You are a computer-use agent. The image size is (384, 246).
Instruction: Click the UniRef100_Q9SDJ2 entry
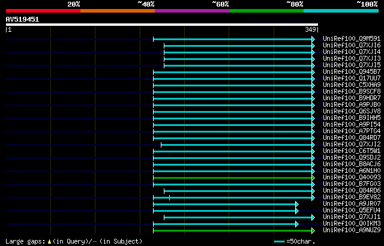tap(352, 158)
